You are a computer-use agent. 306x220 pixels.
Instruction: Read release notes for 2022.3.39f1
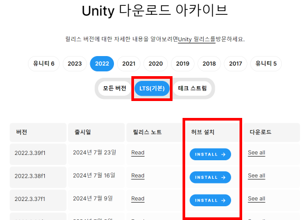click(138, 152)
